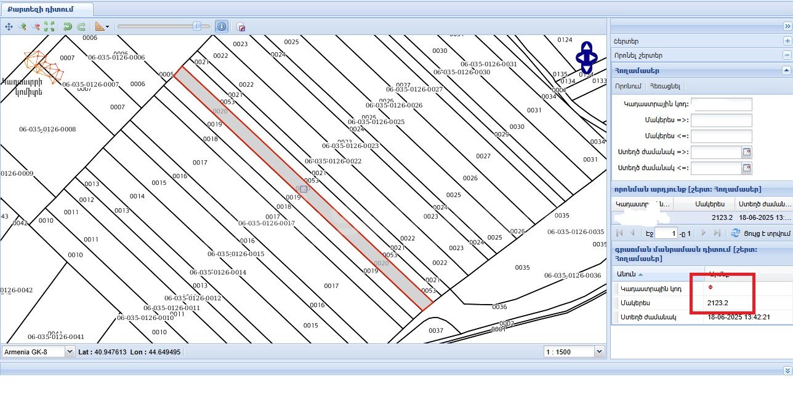Open the Քարտեզի դիտում tab

pyautogui.click(x=47, y=9)
